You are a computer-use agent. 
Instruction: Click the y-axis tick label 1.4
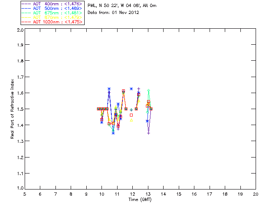pyautogui.click(x=20, y=125)
